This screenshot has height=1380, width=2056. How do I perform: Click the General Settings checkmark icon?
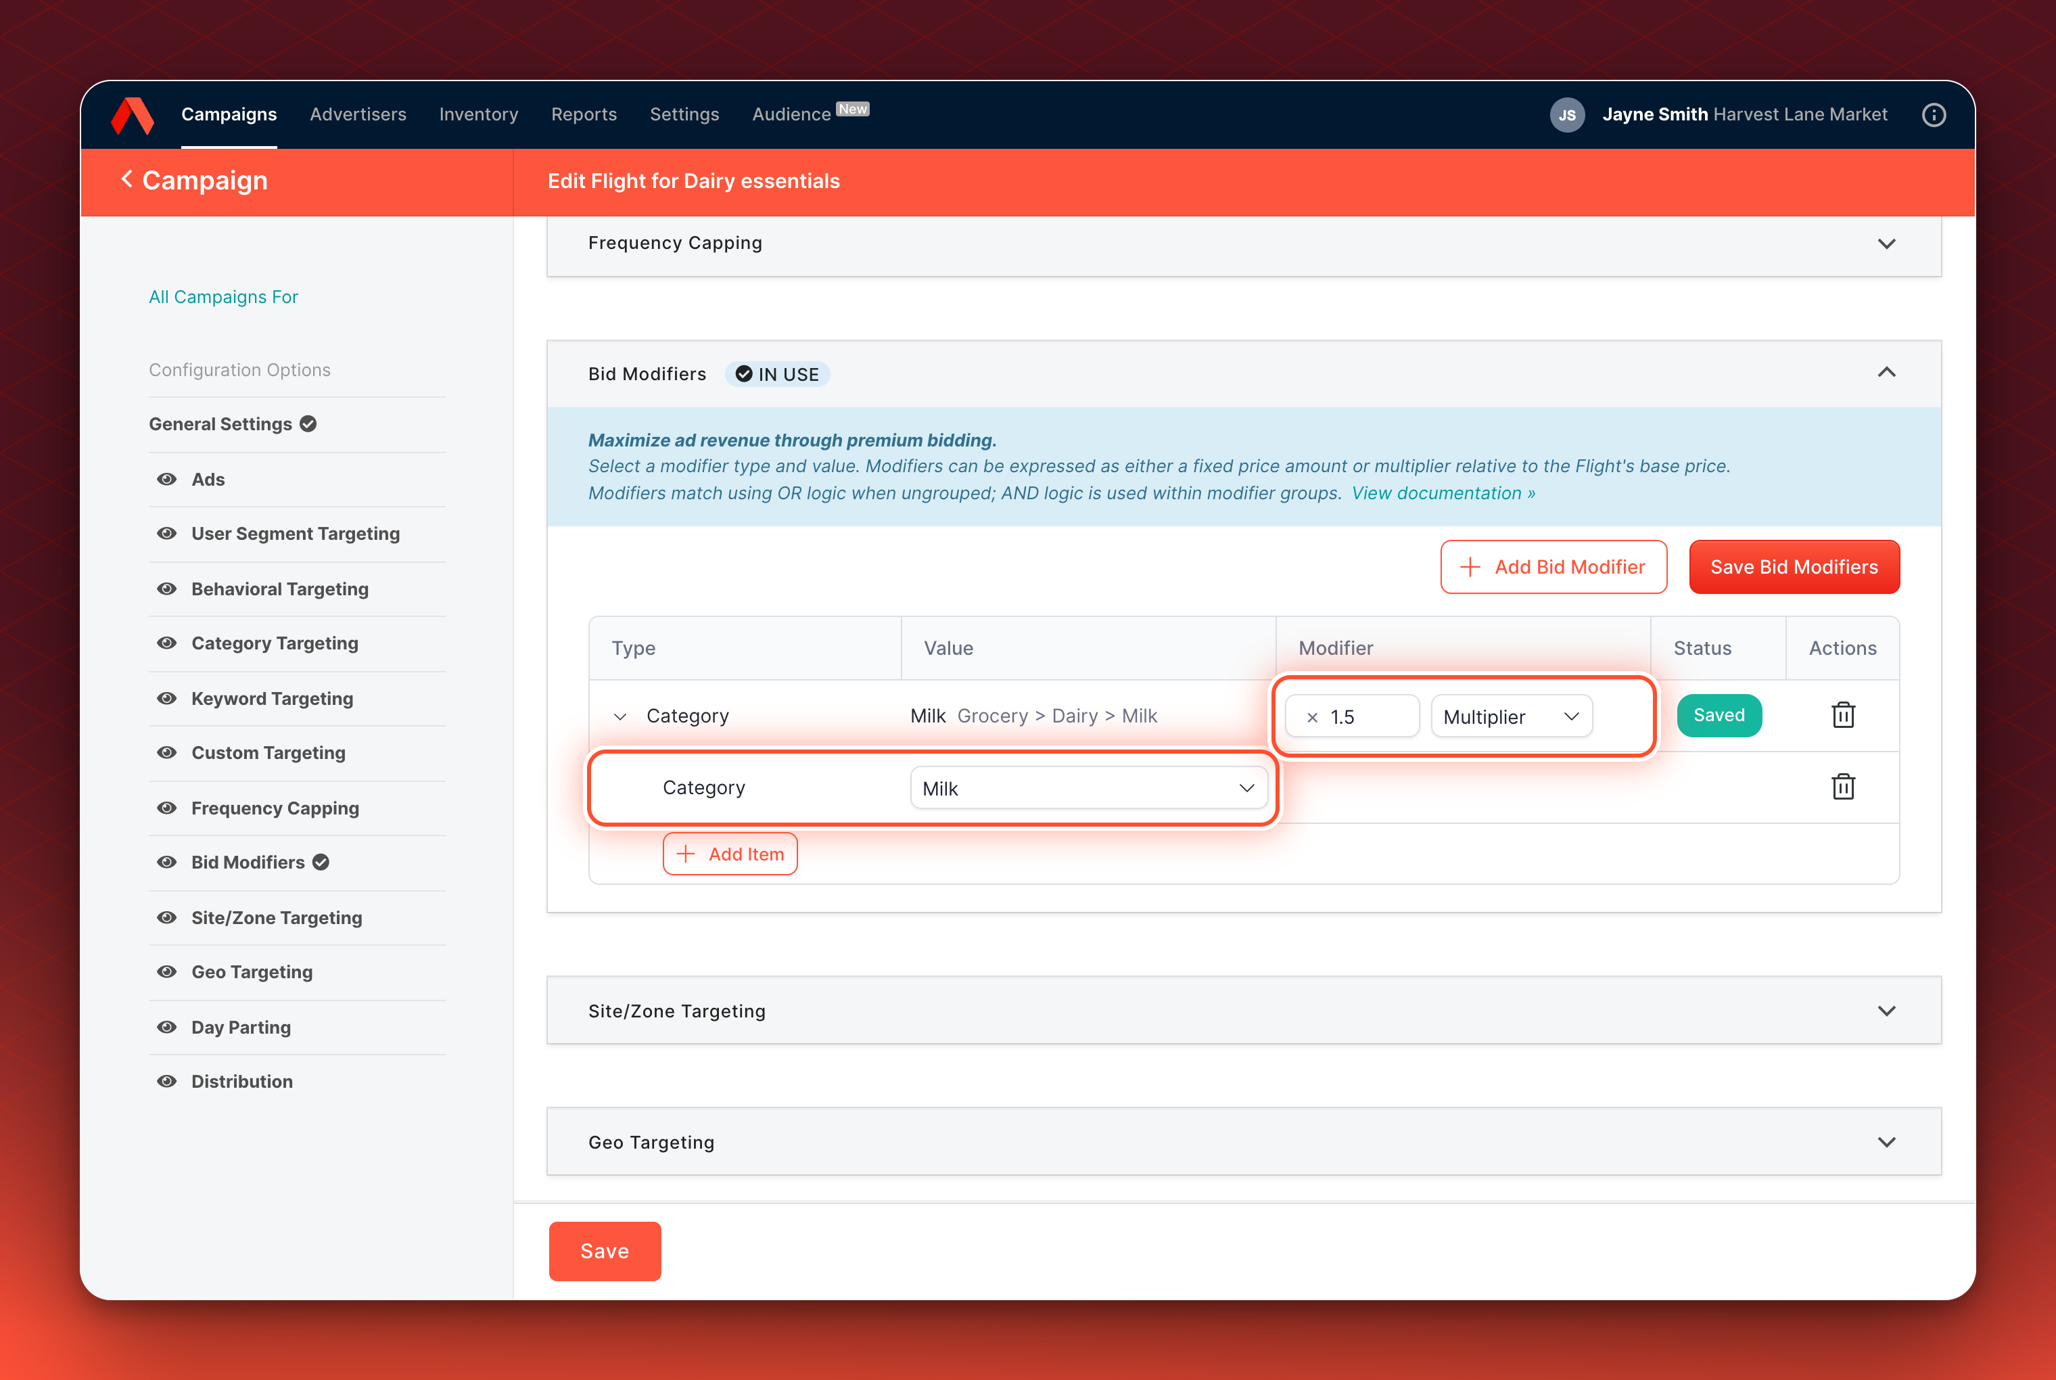point(308,423)
